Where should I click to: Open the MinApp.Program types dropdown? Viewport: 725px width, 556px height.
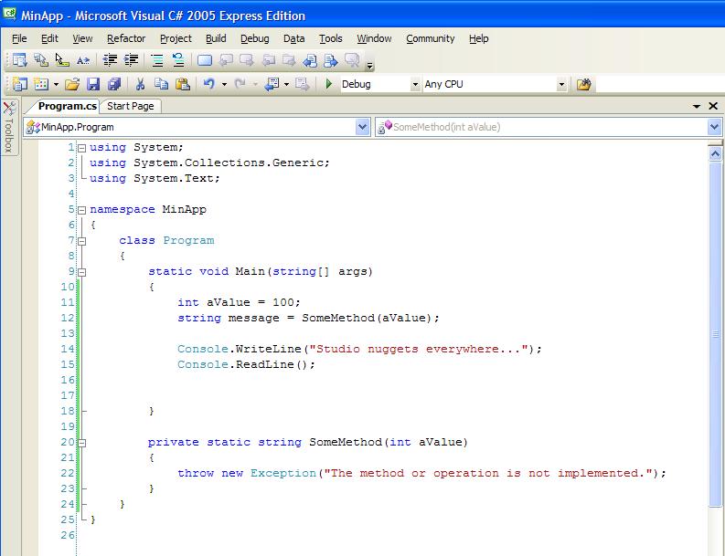coord(362,127)
